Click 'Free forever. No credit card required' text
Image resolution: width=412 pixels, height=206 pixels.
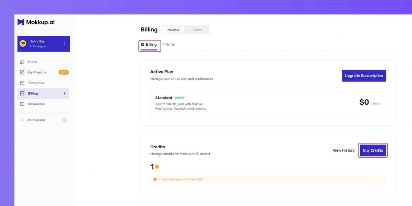pos(181,108)
